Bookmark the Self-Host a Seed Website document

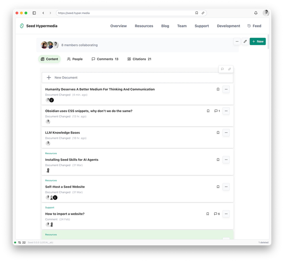pyautogui.click(x=218, y=187)
